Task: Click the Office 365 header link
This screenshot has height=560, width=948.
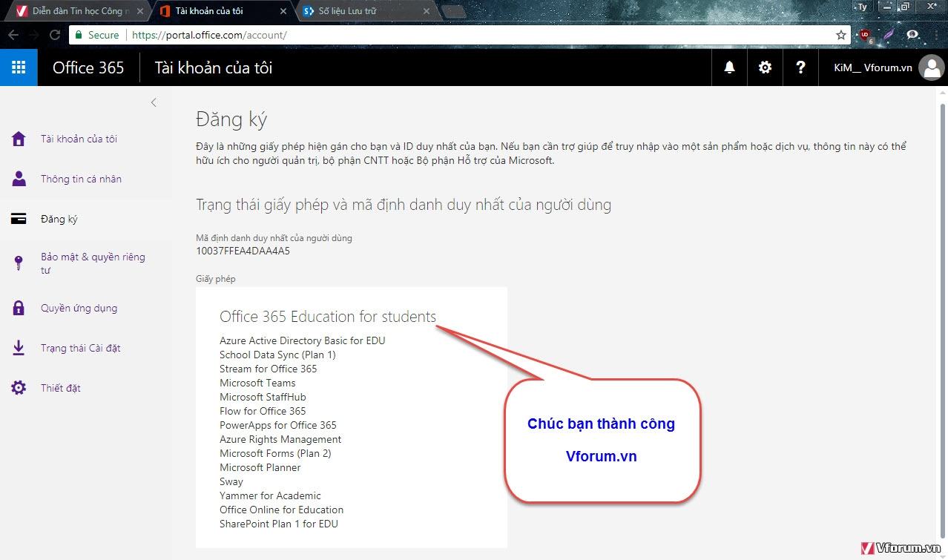Action: [x=88, y=67]
